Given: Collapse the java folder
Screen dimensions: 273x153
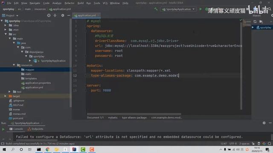Looking at the screenshot, I should (x=14, y=43).
